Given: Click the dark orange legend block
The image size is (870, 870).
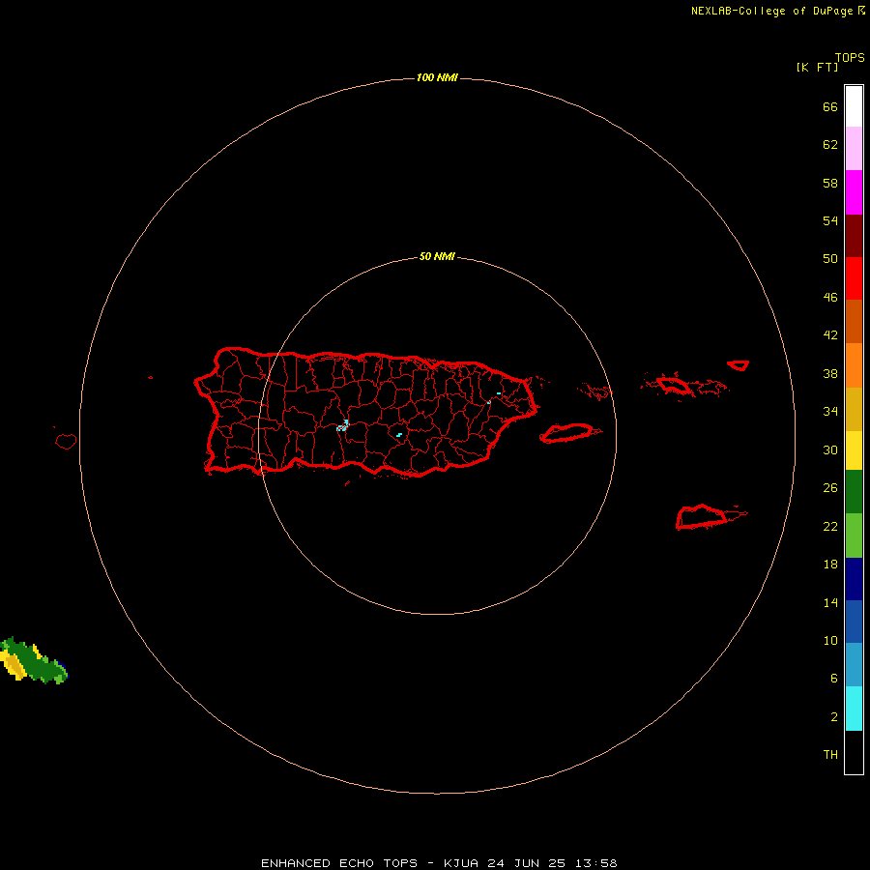Looking at the screenshot, I should tap(854, 321).
